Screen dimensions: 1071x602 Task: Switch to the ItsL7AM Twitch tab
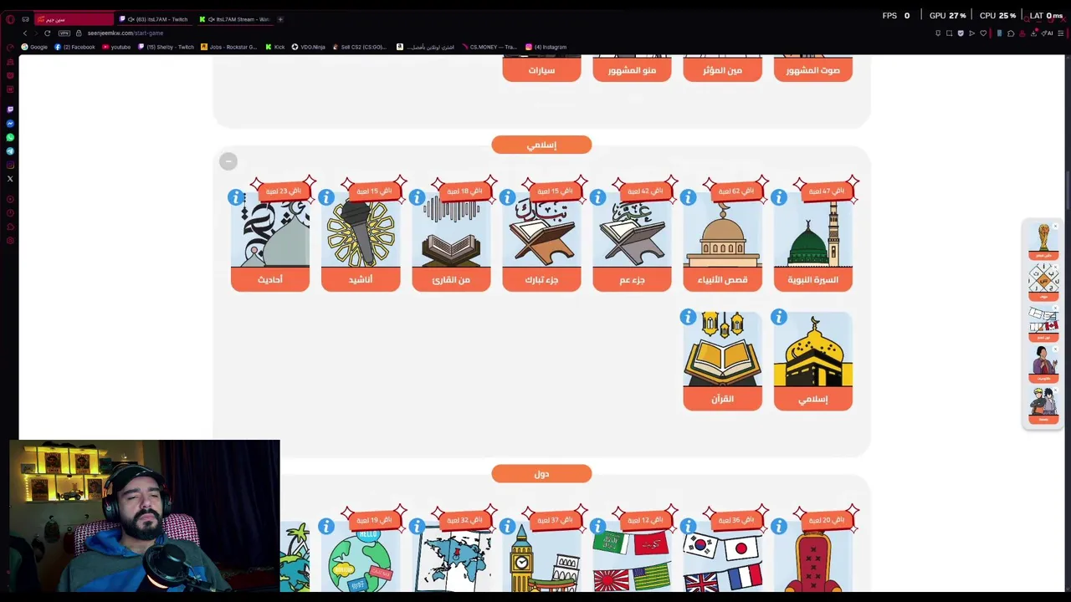pyautogui.click(x=156, y=19)
